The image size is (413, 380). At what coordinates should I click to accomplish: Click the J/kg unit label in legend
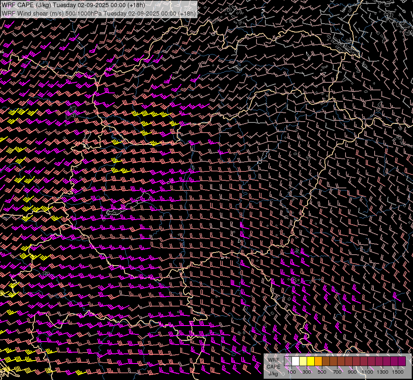click(x=273, y=374)
